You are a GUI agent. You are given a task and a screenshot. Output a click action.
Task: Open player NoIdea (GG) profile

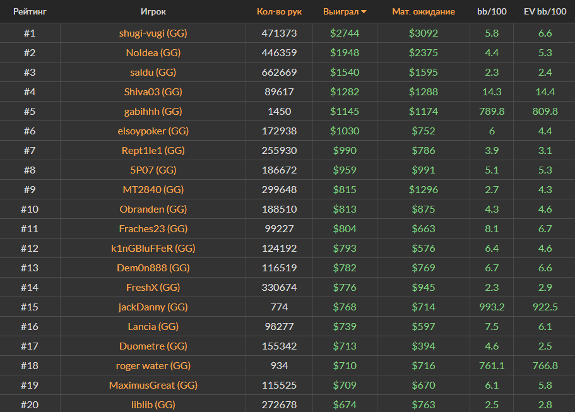153,53
